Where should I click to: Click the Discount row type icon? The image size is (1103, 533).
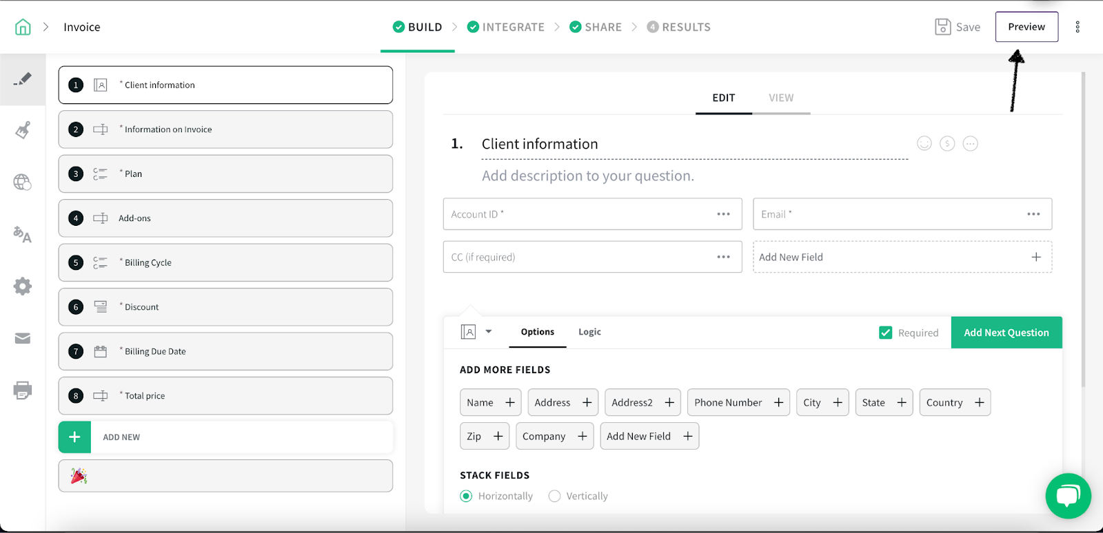[101, 306]
